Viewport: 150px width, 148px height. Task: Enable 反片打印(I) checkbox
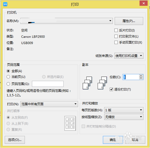(116, 30)
